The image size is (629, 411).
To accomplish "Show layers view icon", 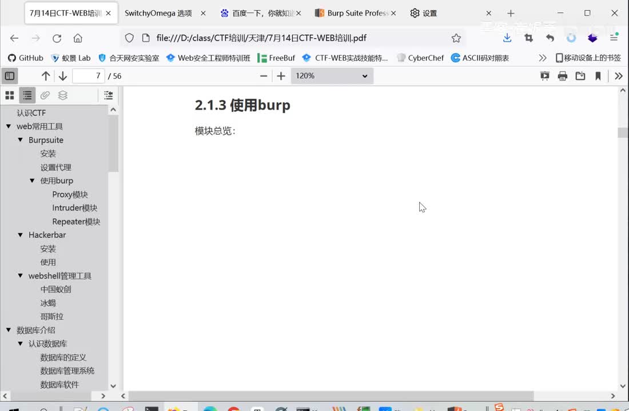I will tap(62, 95).
